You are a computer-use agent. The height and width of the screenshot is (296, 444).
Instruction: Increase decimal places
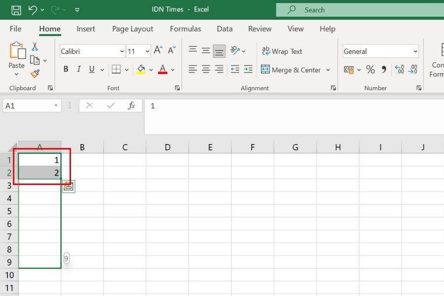[399, 70]
